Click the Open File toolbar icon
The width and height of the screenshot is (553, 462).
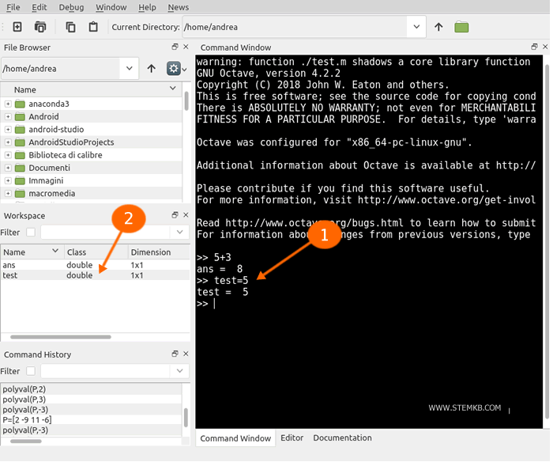tap(40, 27)
